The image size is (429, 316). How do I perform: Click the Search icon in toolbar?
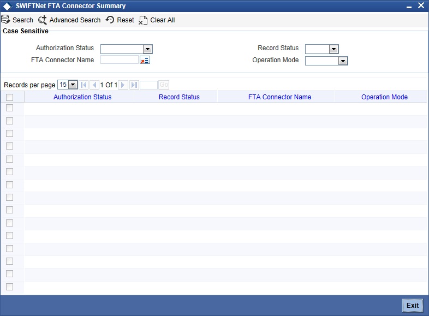click(6, 20)
